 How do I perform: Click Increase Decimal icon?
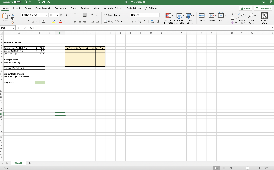coord(152,21)
